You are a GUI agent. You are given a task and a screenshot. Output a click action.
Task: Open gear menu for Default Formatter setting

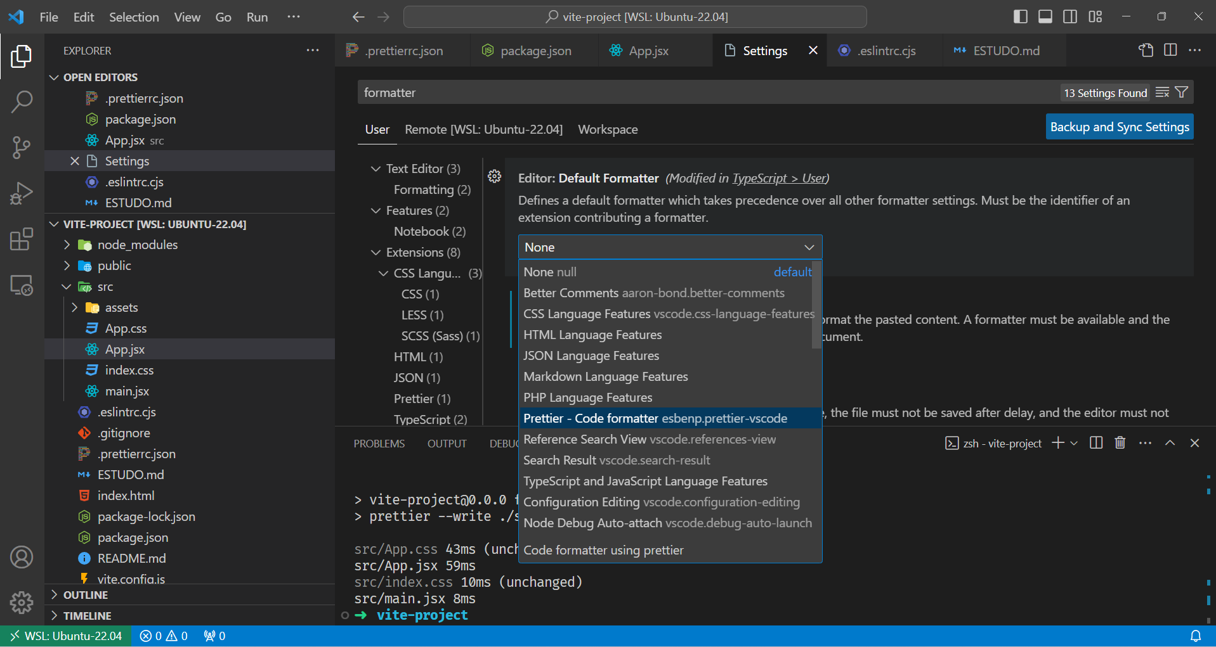[x=495, y=176]
